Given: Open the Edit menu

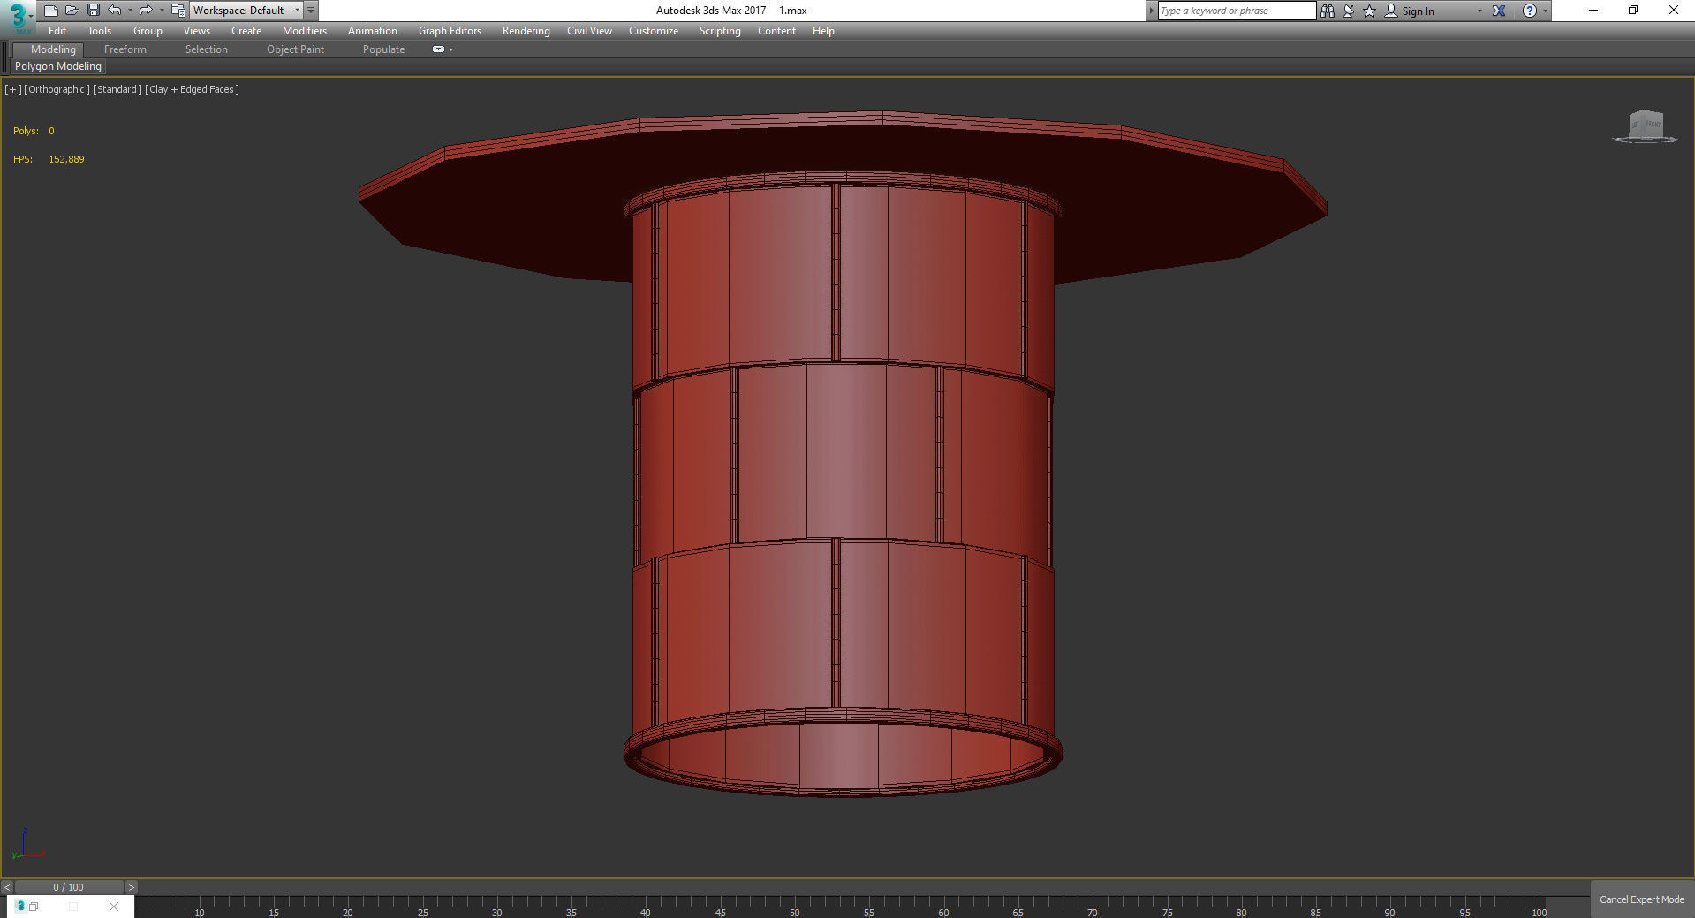Looking at the screenshot, I should [x=57, y=31].
